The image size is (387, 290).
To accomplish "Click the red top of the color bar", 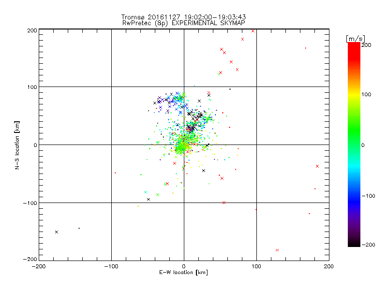I will (354, 47).
